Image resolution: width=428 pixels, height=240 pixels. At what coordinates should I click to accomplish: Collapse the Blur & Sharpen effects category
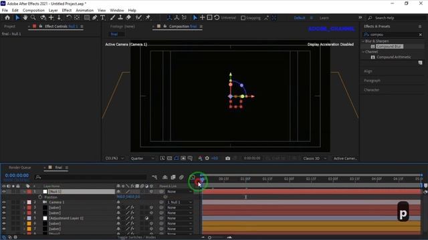point(364,41)
